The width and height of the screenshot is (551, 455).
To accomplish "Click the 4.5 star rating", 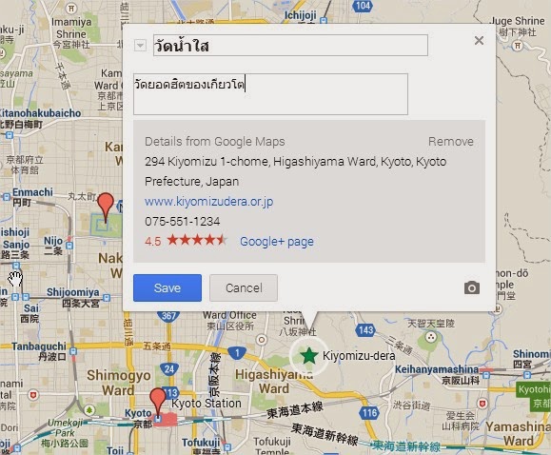I will coord(186,241).
